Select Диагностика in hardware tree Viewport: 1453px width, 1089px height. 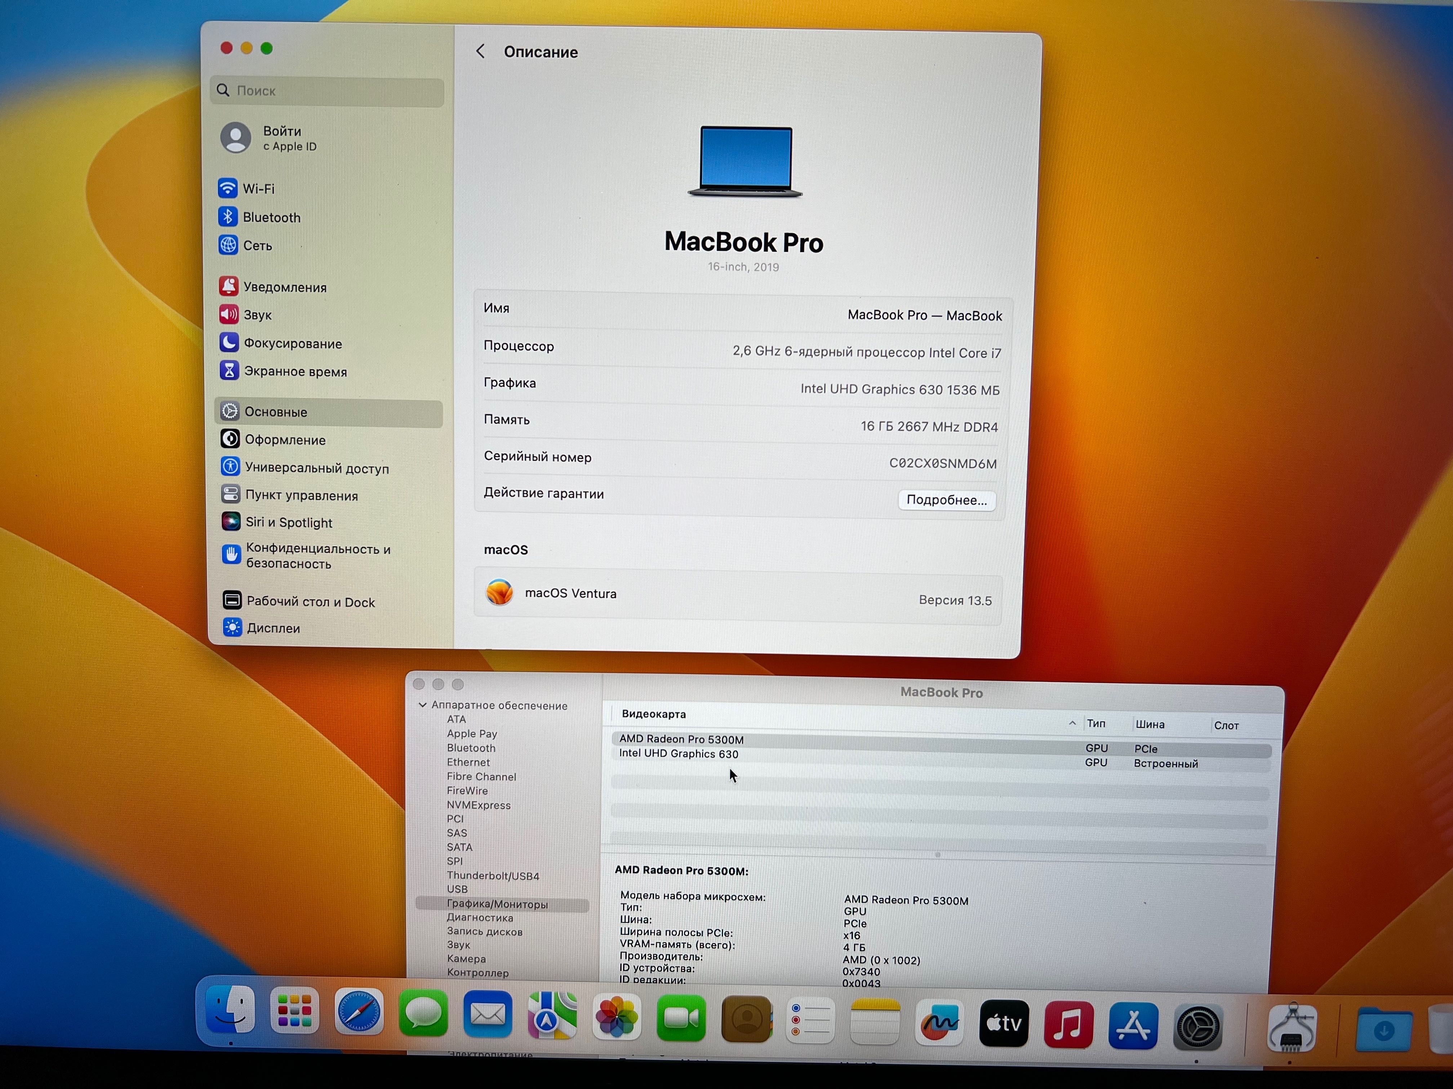pyautogui.click(x=480, y=918)
